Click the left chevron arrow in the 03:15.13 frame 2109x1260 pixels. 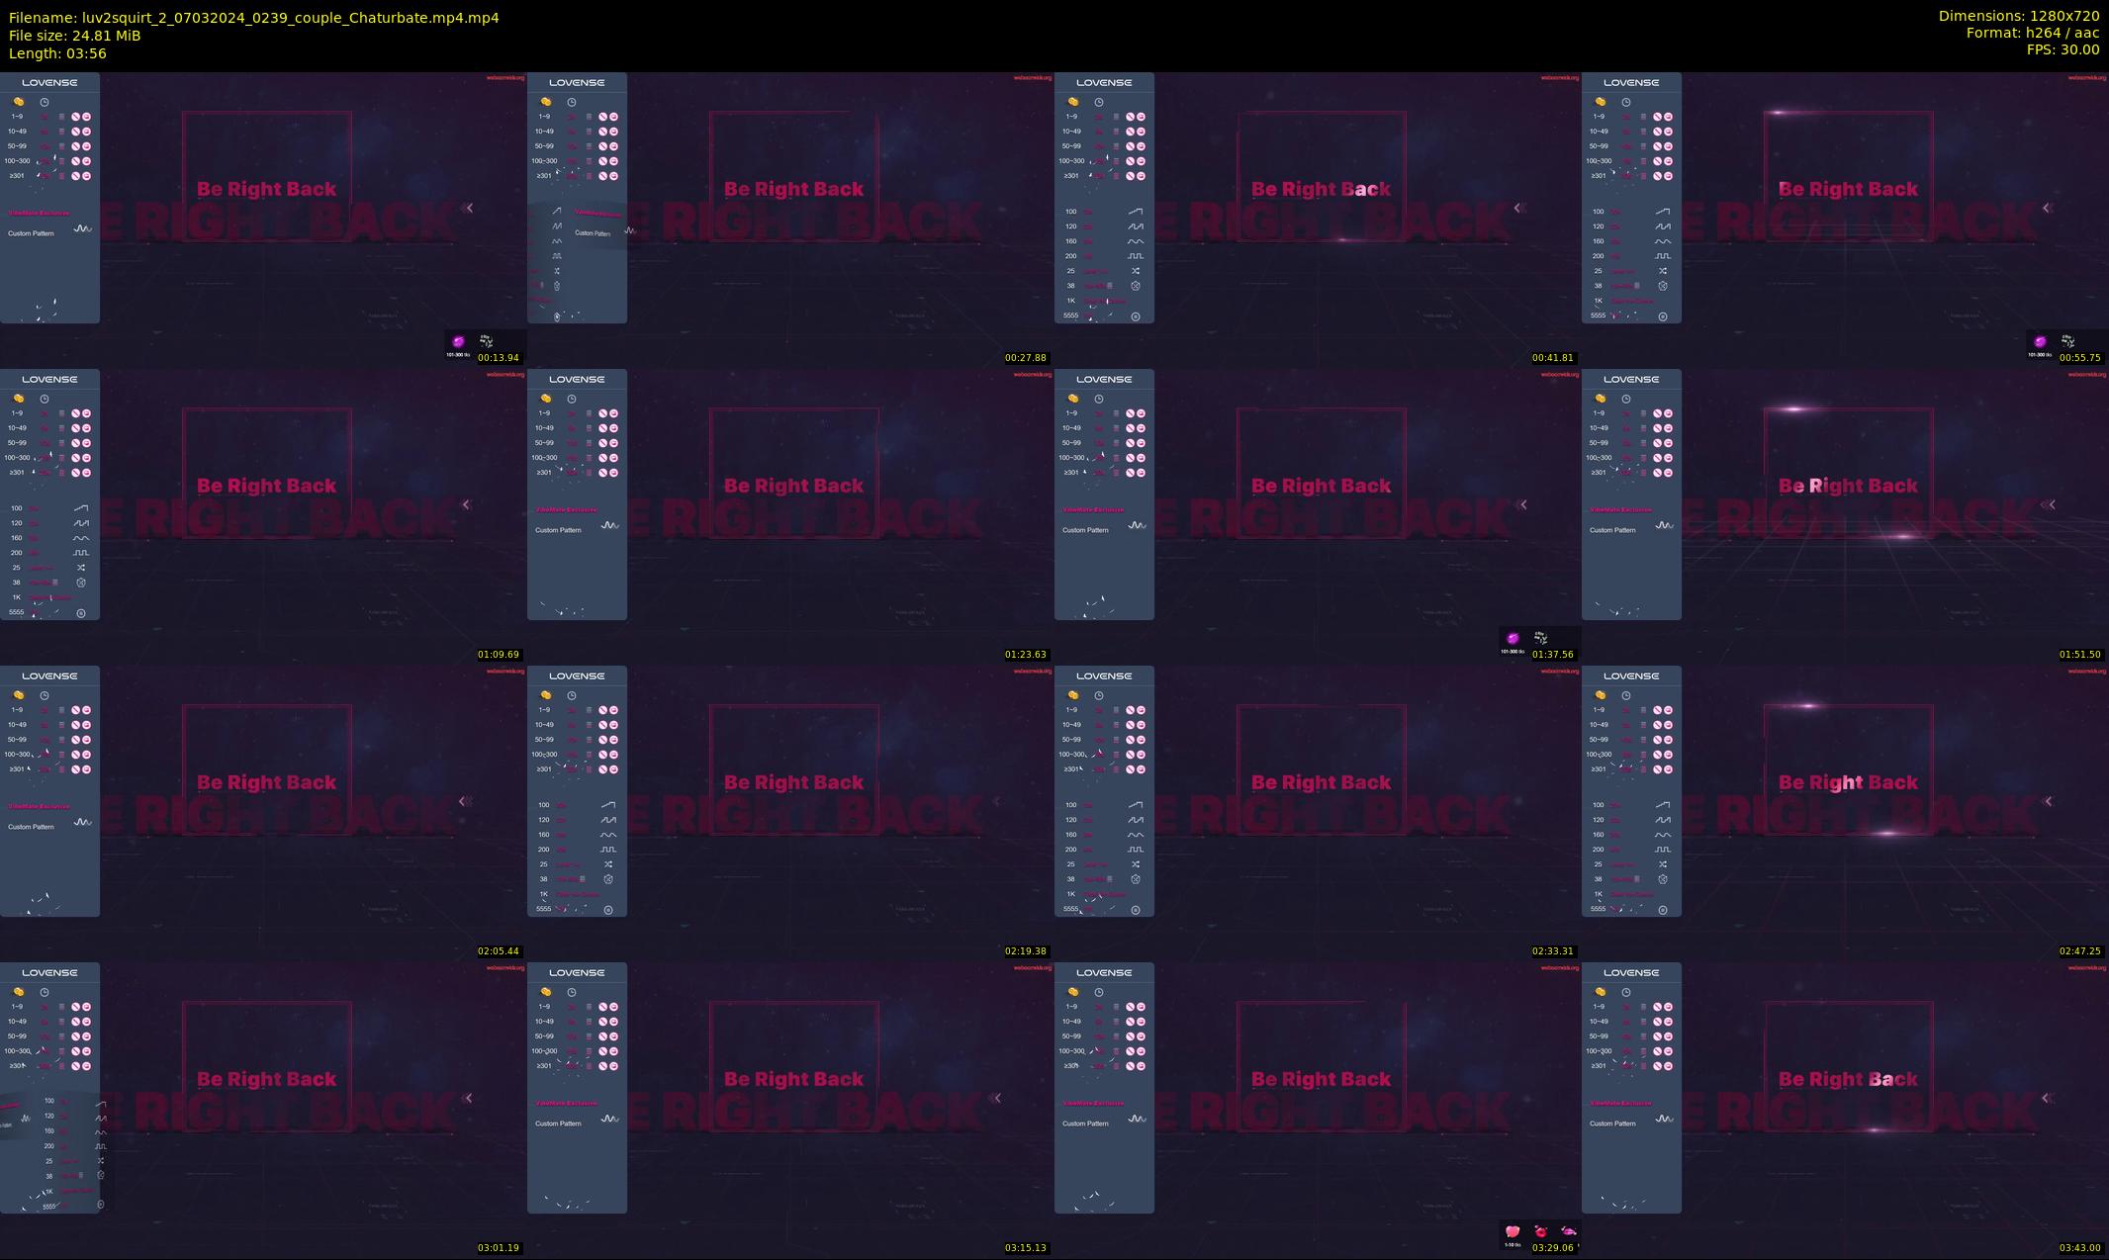pyautogui.click(x=997, y=1098)
